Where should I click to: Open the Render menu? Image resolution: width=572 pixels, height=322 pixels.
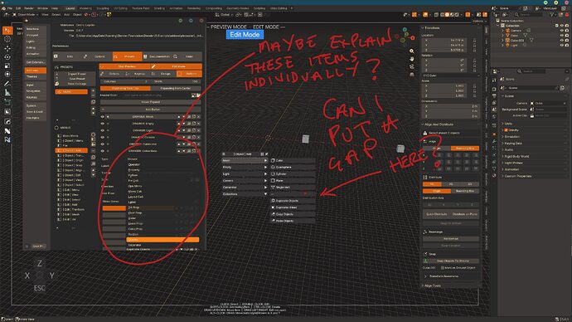click(x=29, y=8)
